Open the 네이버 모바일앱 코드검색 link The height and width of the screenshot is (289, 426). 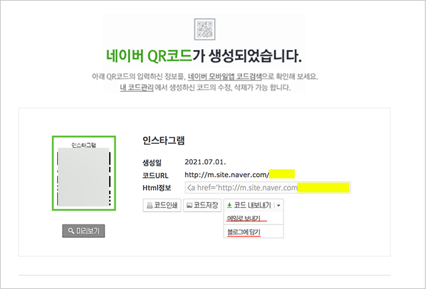tap(225, 77)
